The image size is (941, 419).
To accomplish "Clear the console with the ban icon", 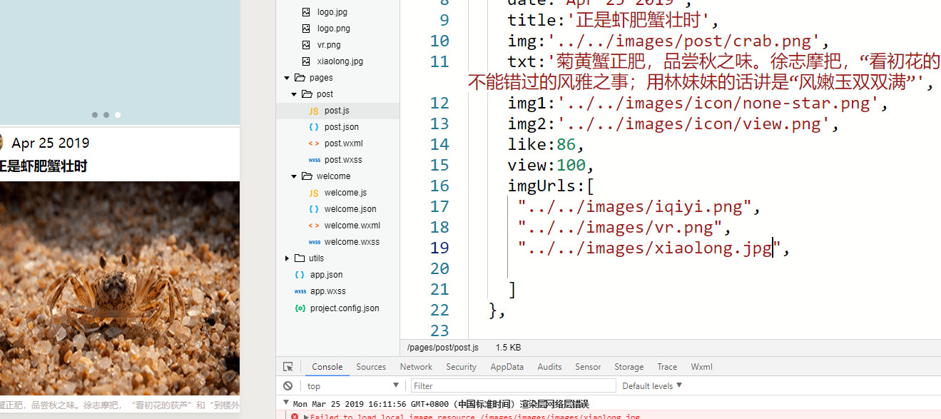I will (x=288, y=385).
